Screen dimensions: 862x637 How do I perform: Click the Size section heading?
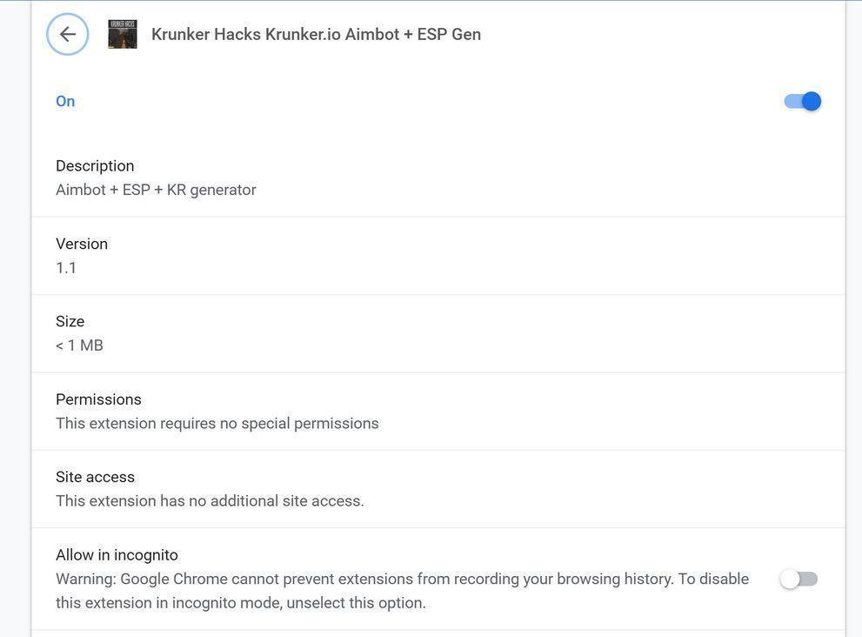70,321
